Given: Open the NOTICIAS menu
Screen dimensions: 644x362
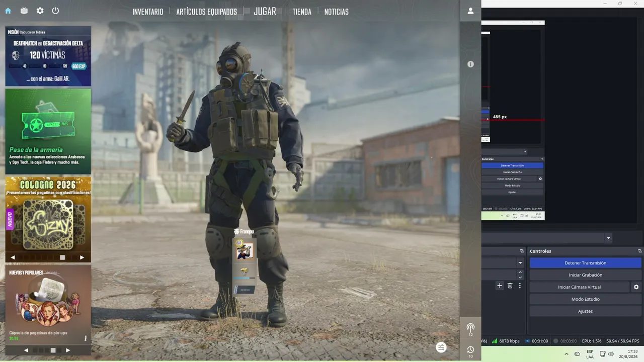Looking at the screenshot, I should click(337, 12).
